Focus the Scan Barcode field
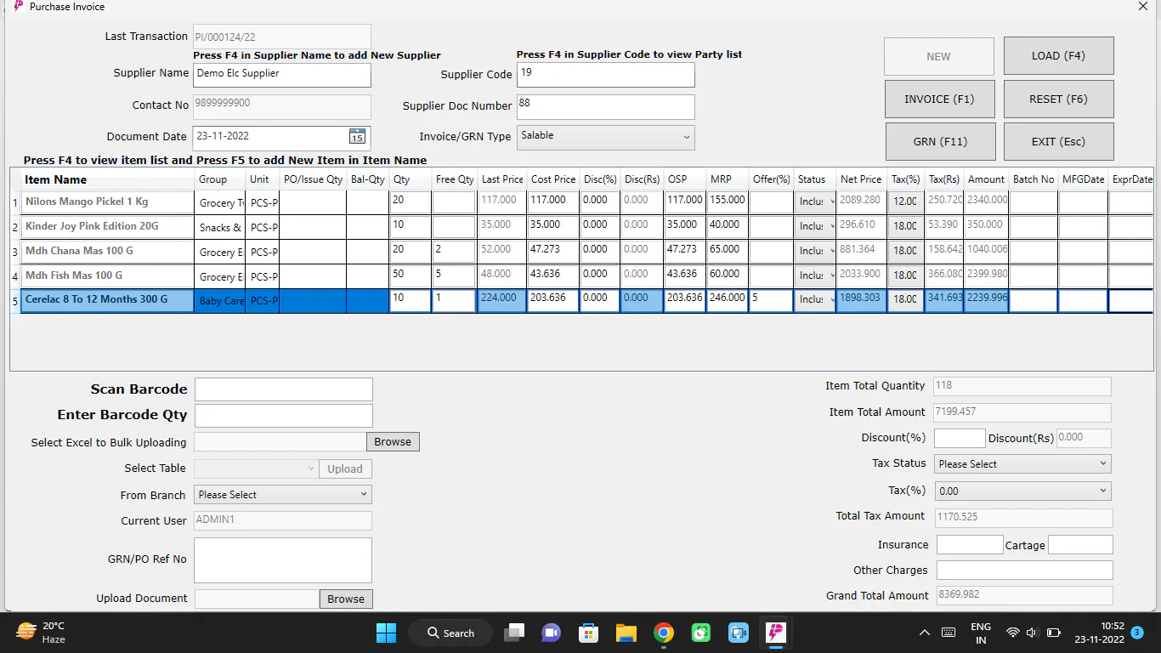This screenshot has width=1161, height=653. 283,389
